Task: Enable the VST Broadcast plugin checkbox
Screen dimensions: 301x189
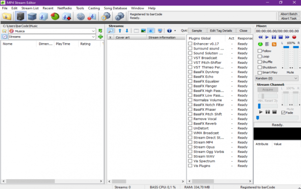Action: coord(190,58)
